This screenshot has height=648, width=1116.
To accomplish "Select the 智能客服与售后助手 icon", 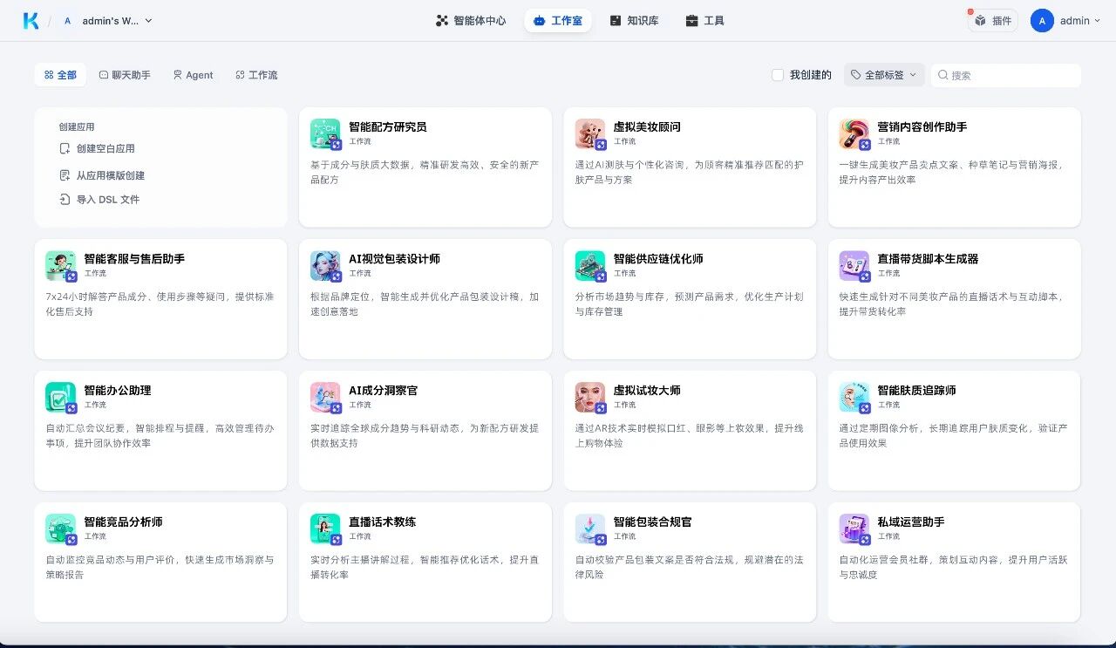I will 60,264.
